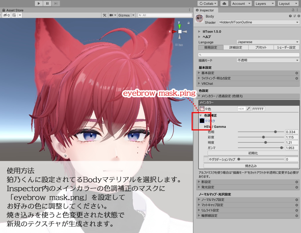Open the 基本設定 row gear icon

pos(297,73)
